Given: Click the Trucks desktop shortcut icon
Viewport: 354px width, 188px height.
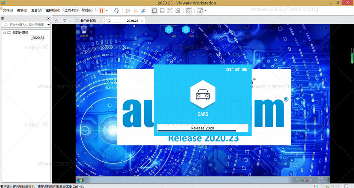Looking at the screenshot, I should pyautogui.click(x=187, y=31).
